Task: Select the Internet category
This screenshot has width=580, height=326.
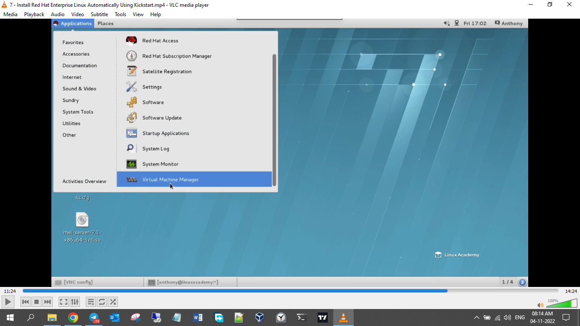Action: tap(72, 77)
